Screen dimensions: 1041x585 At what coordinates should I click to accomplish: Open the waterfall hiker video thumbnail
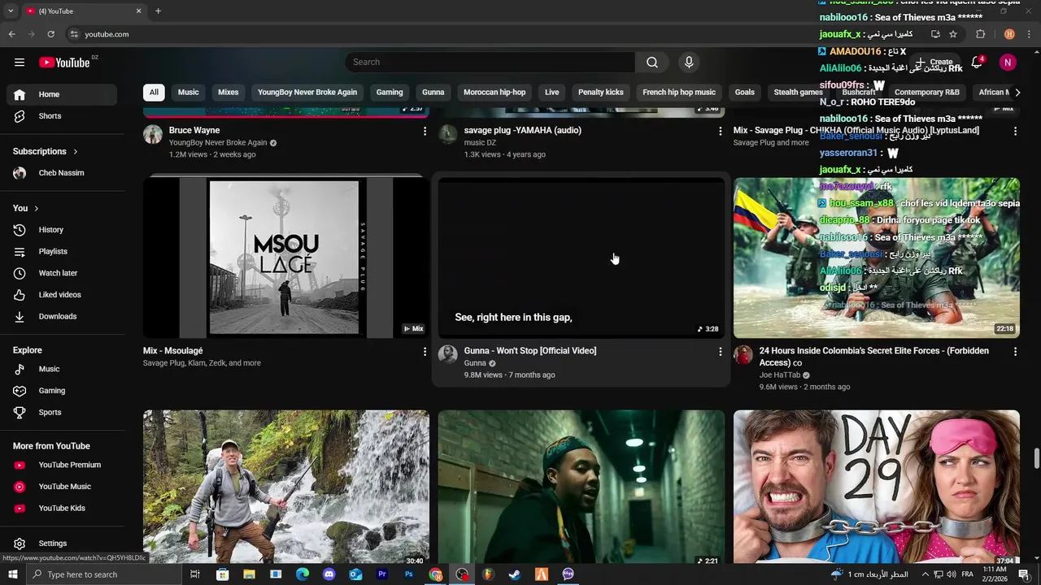coord(286,487)
